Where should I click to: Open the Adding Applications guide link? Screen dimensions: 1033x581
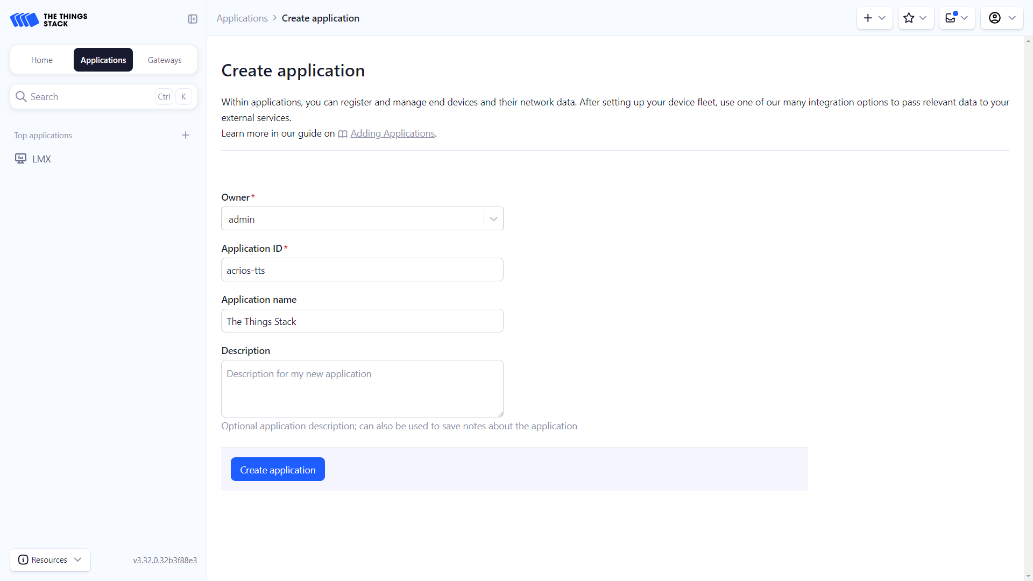click(x=392, y=133)
